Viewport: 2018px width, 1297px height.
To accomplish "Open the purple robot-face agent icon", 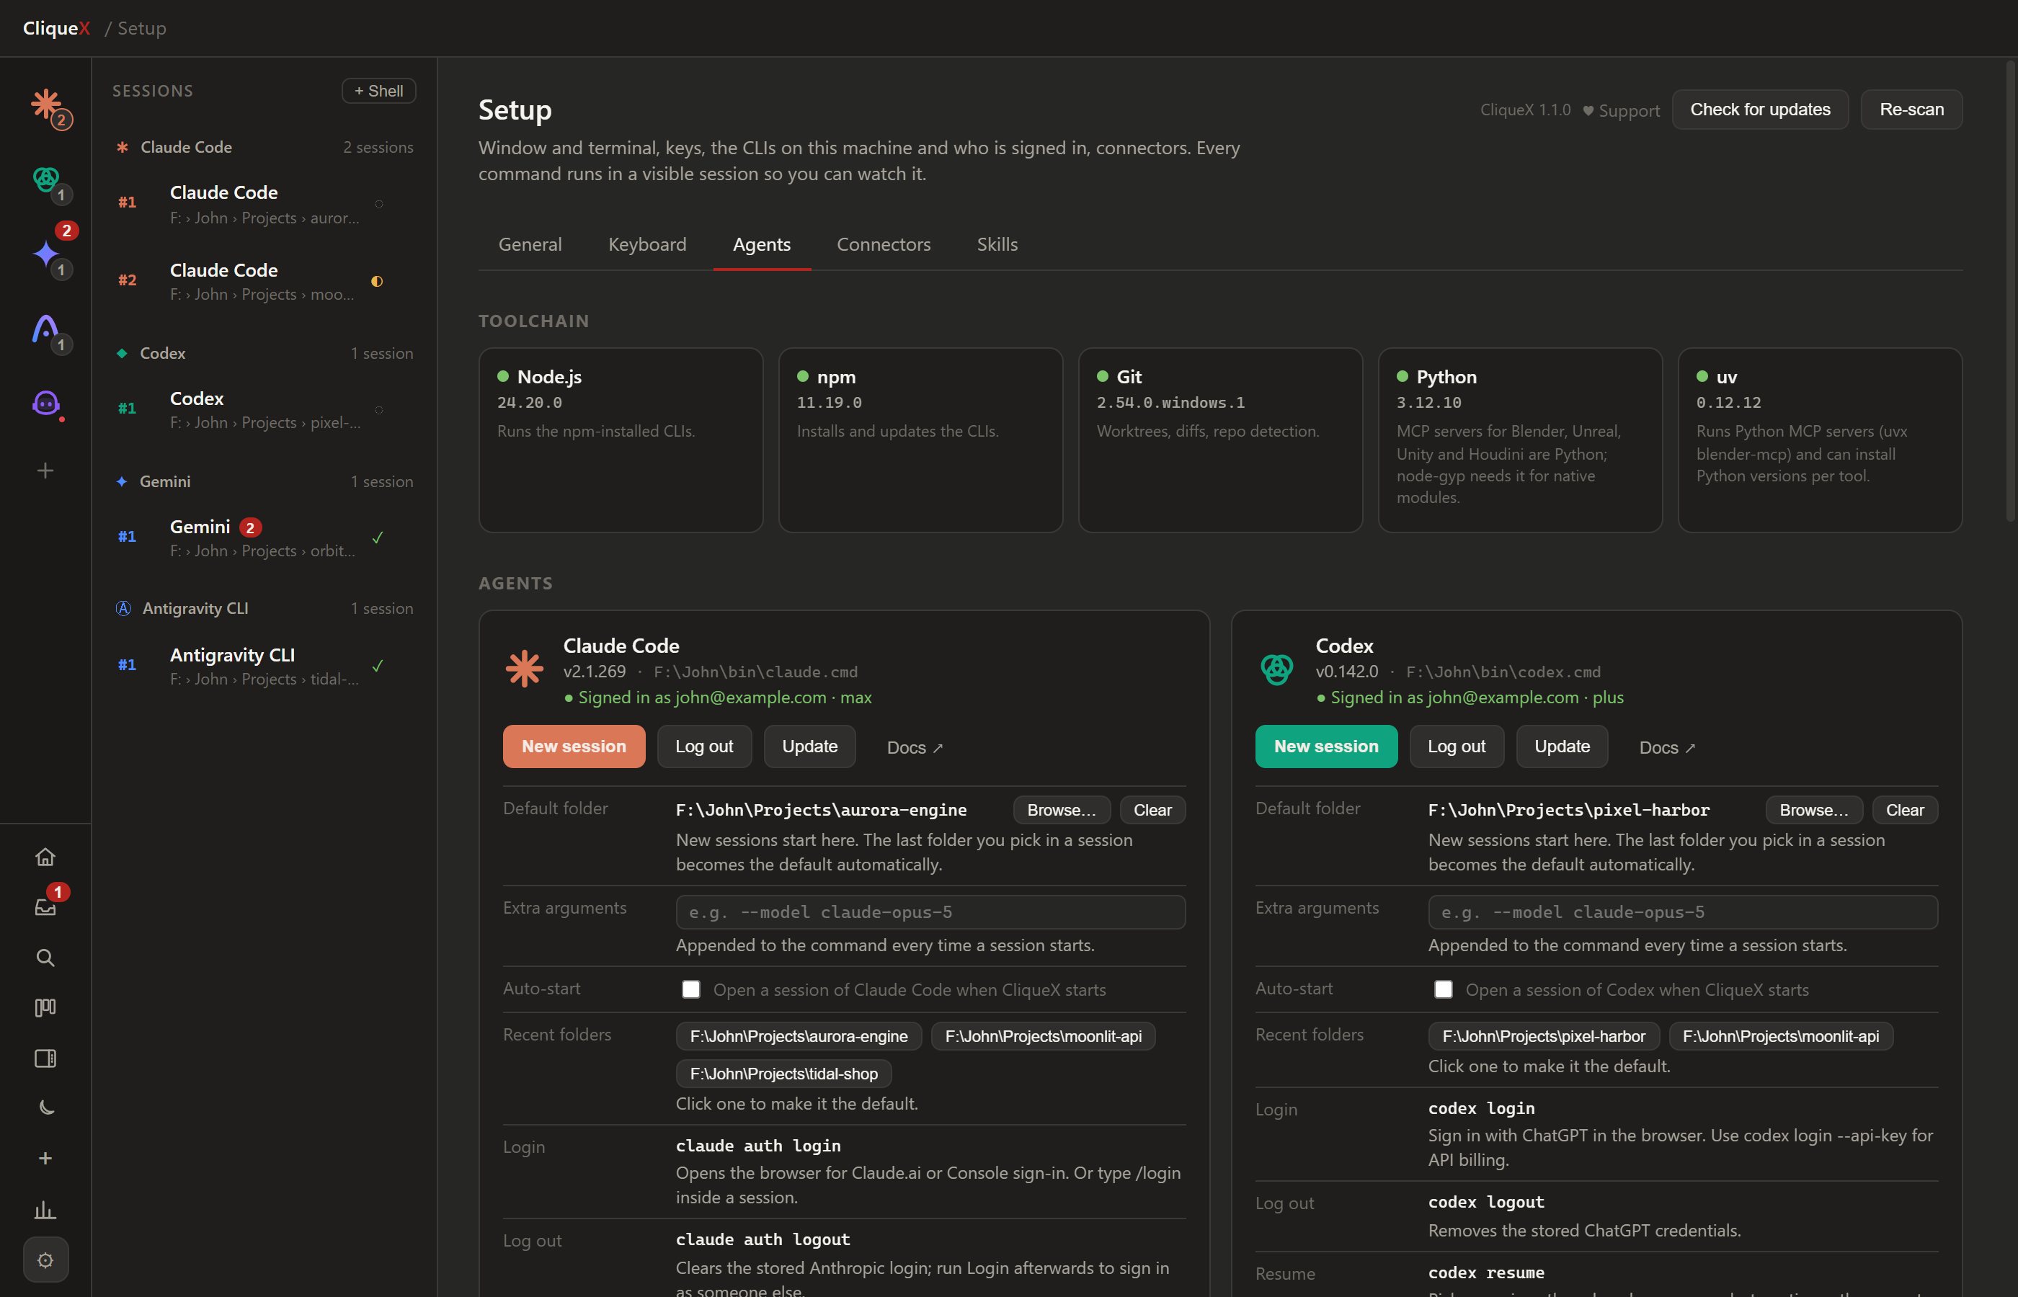I will [x=45, y=404].
